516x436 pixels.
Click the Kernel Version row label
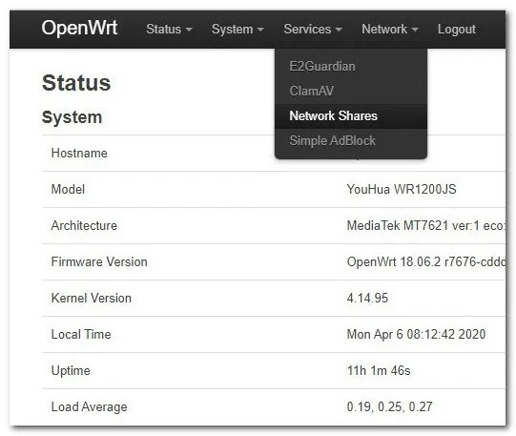(92, 298)
